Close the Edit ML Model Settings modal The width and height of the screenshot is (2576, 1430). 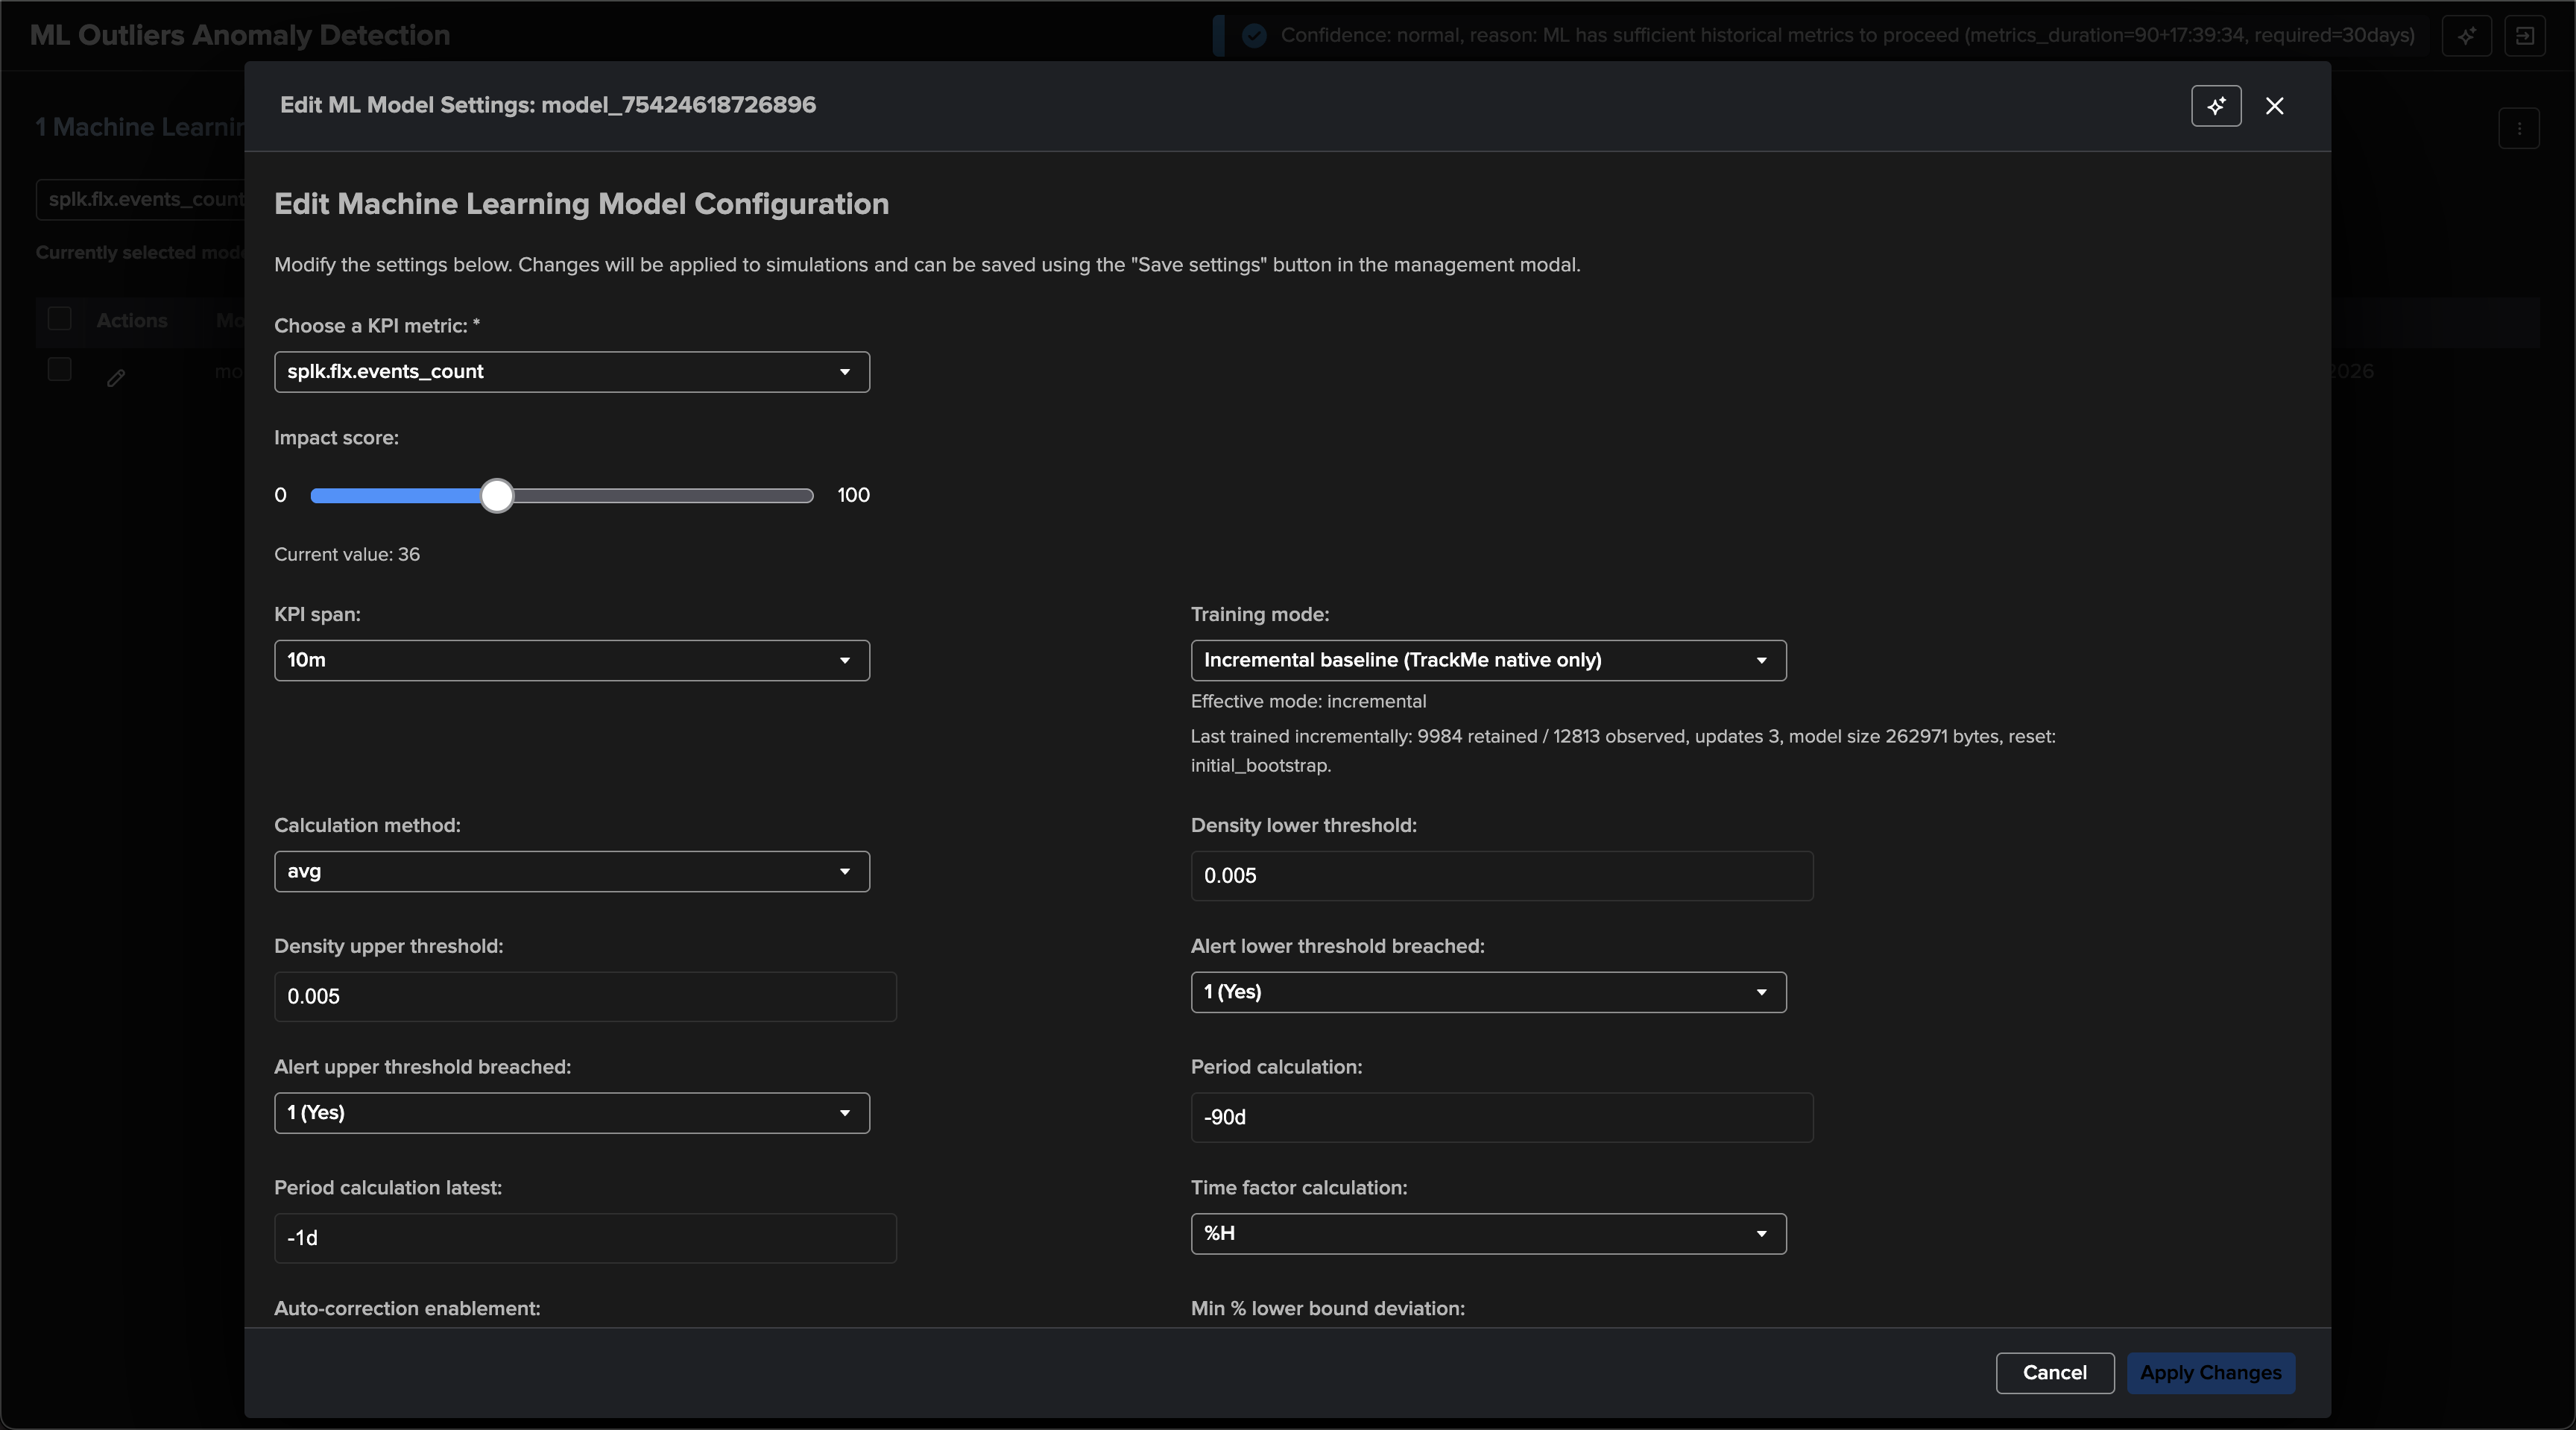point(2275,106)
